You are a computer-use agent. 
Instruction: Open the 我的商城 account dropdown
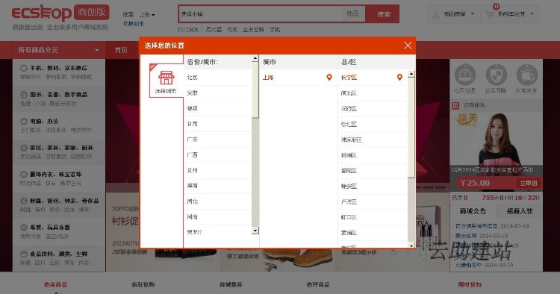pos(454,14)
